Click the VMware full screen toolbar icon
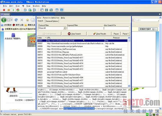 coord(51,10)
